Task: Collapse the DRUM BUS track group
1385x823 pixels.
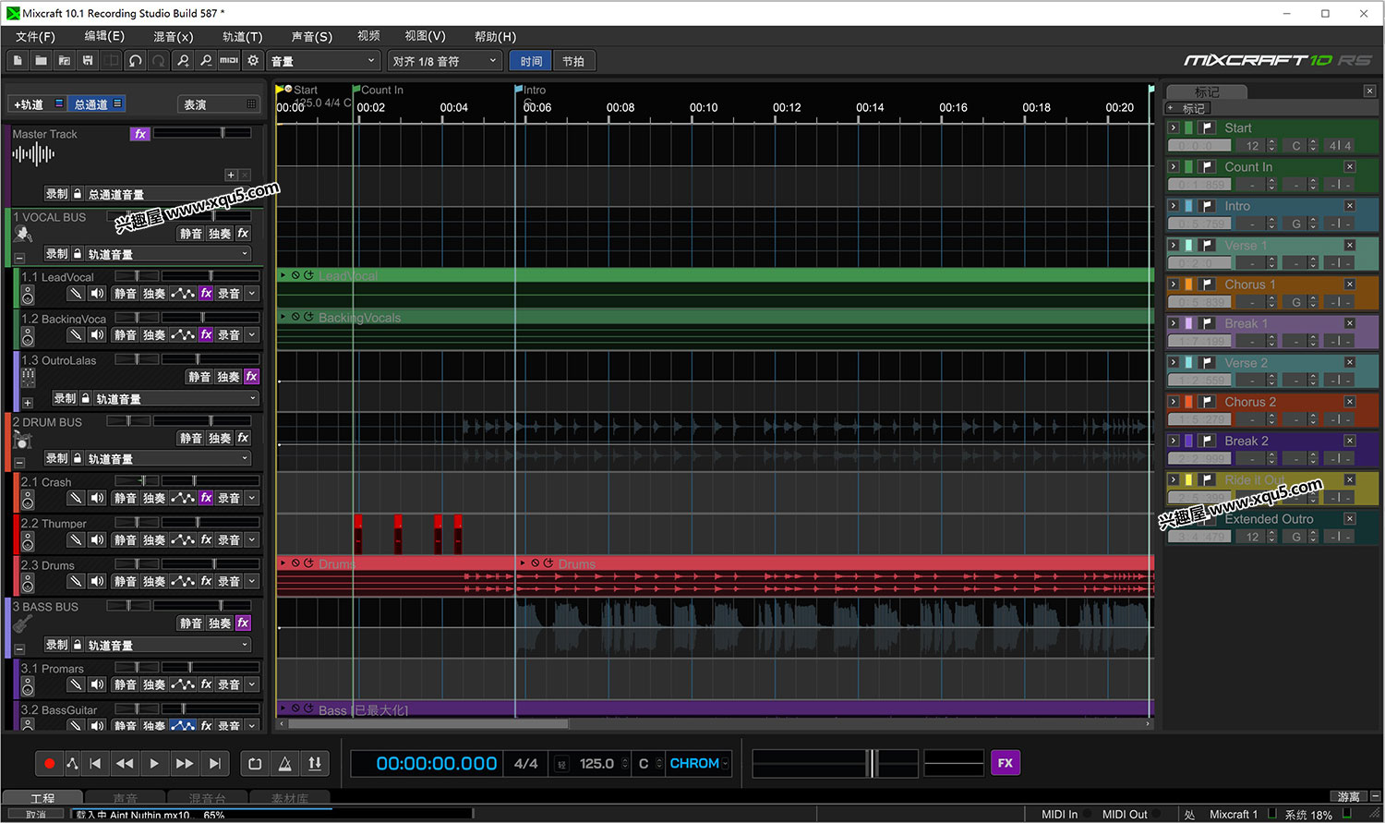Action: coord(19,463)
